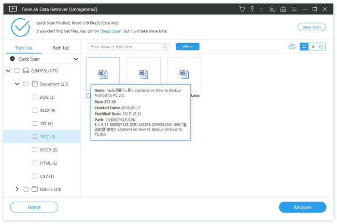Focus the name or path search field
This screenshot has height=224, width=337.
tap(129, 47)
